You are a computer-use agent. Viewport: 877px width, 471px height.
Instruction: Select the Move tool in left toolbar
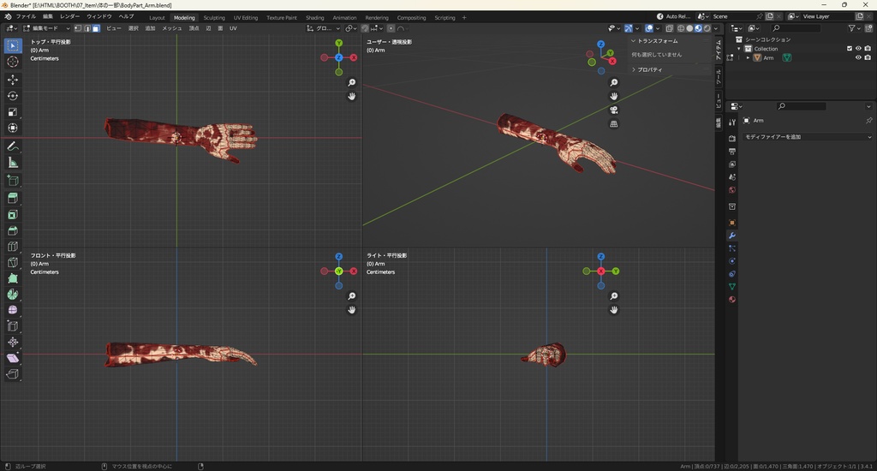tap(13, 79)
